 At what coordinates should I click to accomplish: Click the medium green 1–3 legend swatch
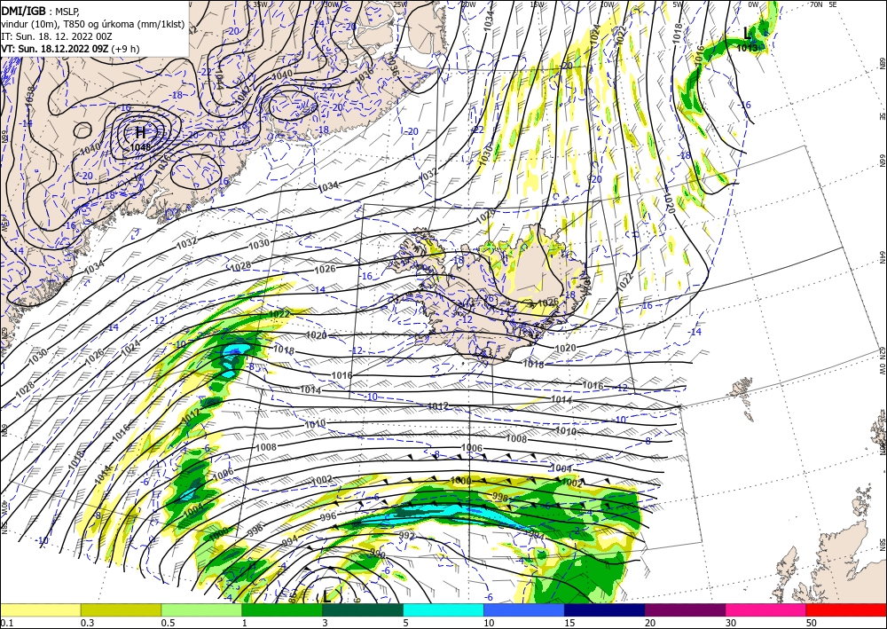click(x=282, y=609)
